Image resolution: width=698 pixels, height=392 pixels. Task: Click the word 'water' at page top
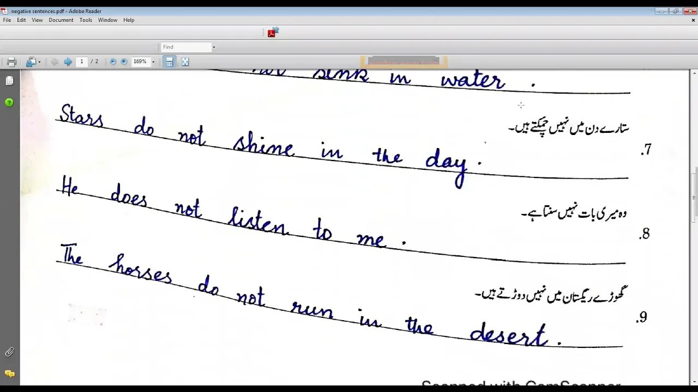473,81
